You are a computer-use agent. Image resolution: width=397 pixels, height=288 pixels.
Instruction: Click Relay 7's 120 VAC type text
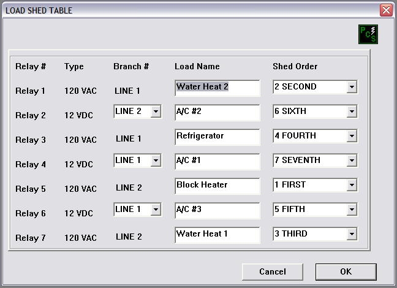[80, 238]
